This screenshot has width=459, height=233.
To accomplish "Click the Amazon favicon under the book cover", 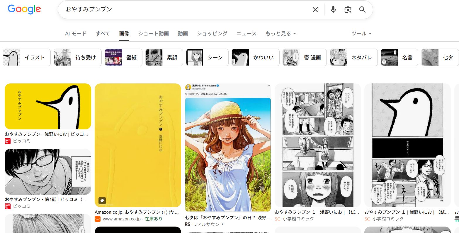I will point(98,219).
